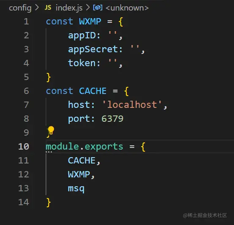Click line number 1 in the gutter
The width and height of the screenshot is (234, 225).
pos(27,21)
